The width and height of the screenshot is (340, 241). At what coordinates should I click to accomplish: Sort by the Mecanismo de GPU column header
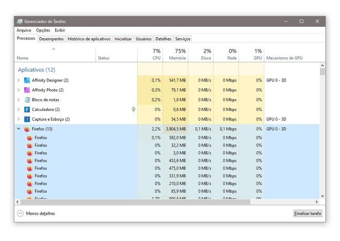292,54
